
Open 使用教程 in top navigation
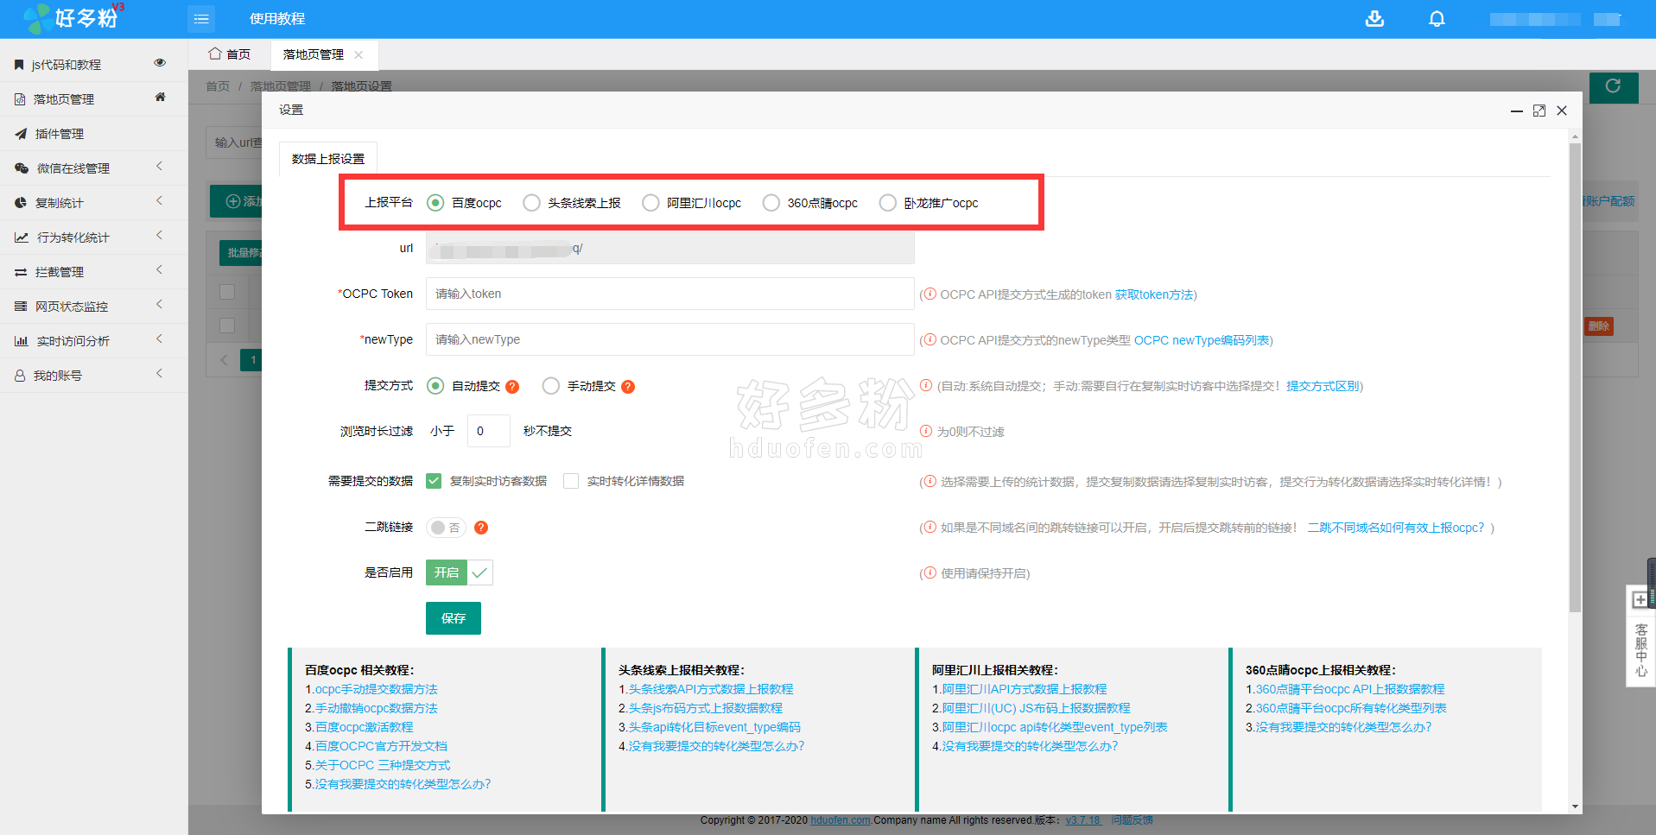[277, 18]
